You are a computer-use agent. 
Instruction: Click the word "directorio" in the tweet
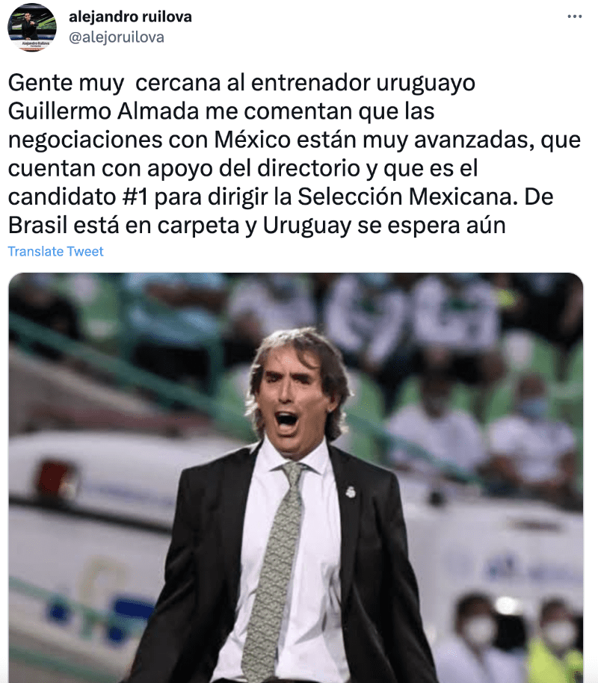[309, 169]
